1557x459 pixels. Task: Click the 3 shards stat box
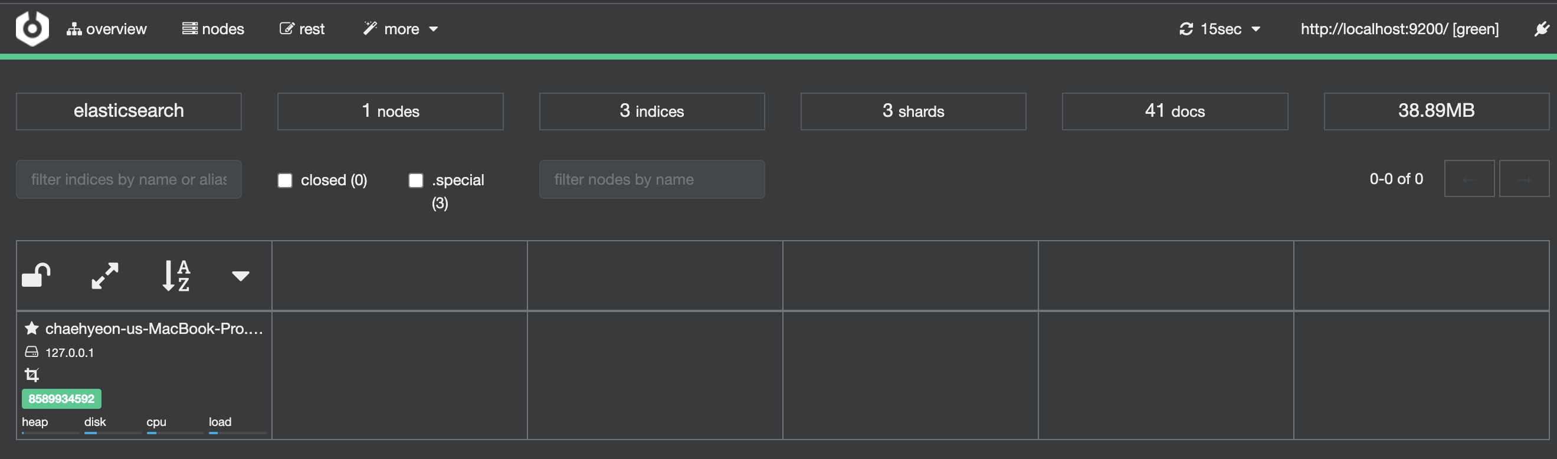pos(913,112)
